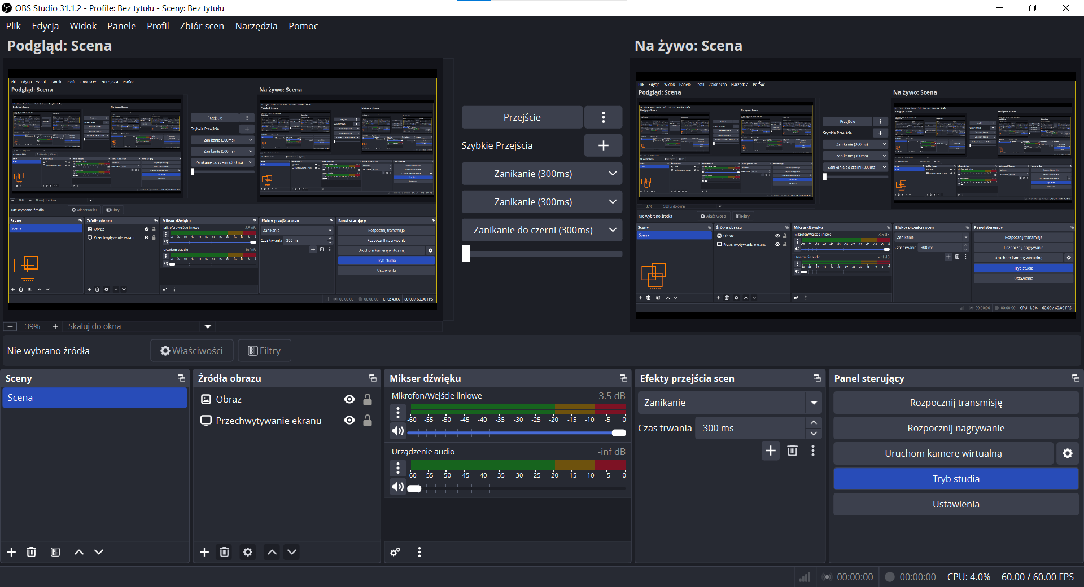This screenshot has height=587, width=1084.
Task: Open scene filters icon in Sceny panel
Action: tap(55, 552)
